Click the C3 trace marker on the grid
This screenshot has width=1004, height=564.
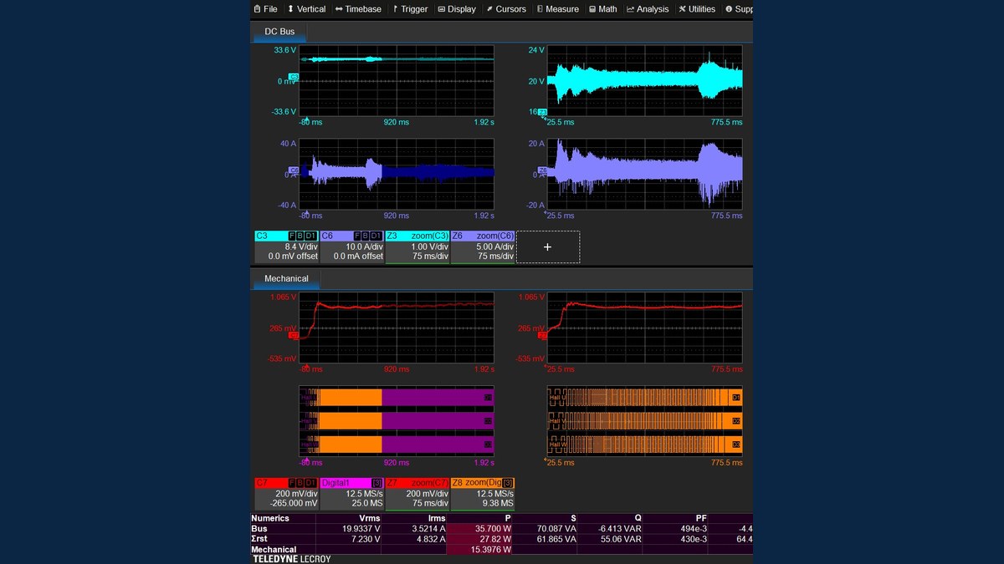294,77
